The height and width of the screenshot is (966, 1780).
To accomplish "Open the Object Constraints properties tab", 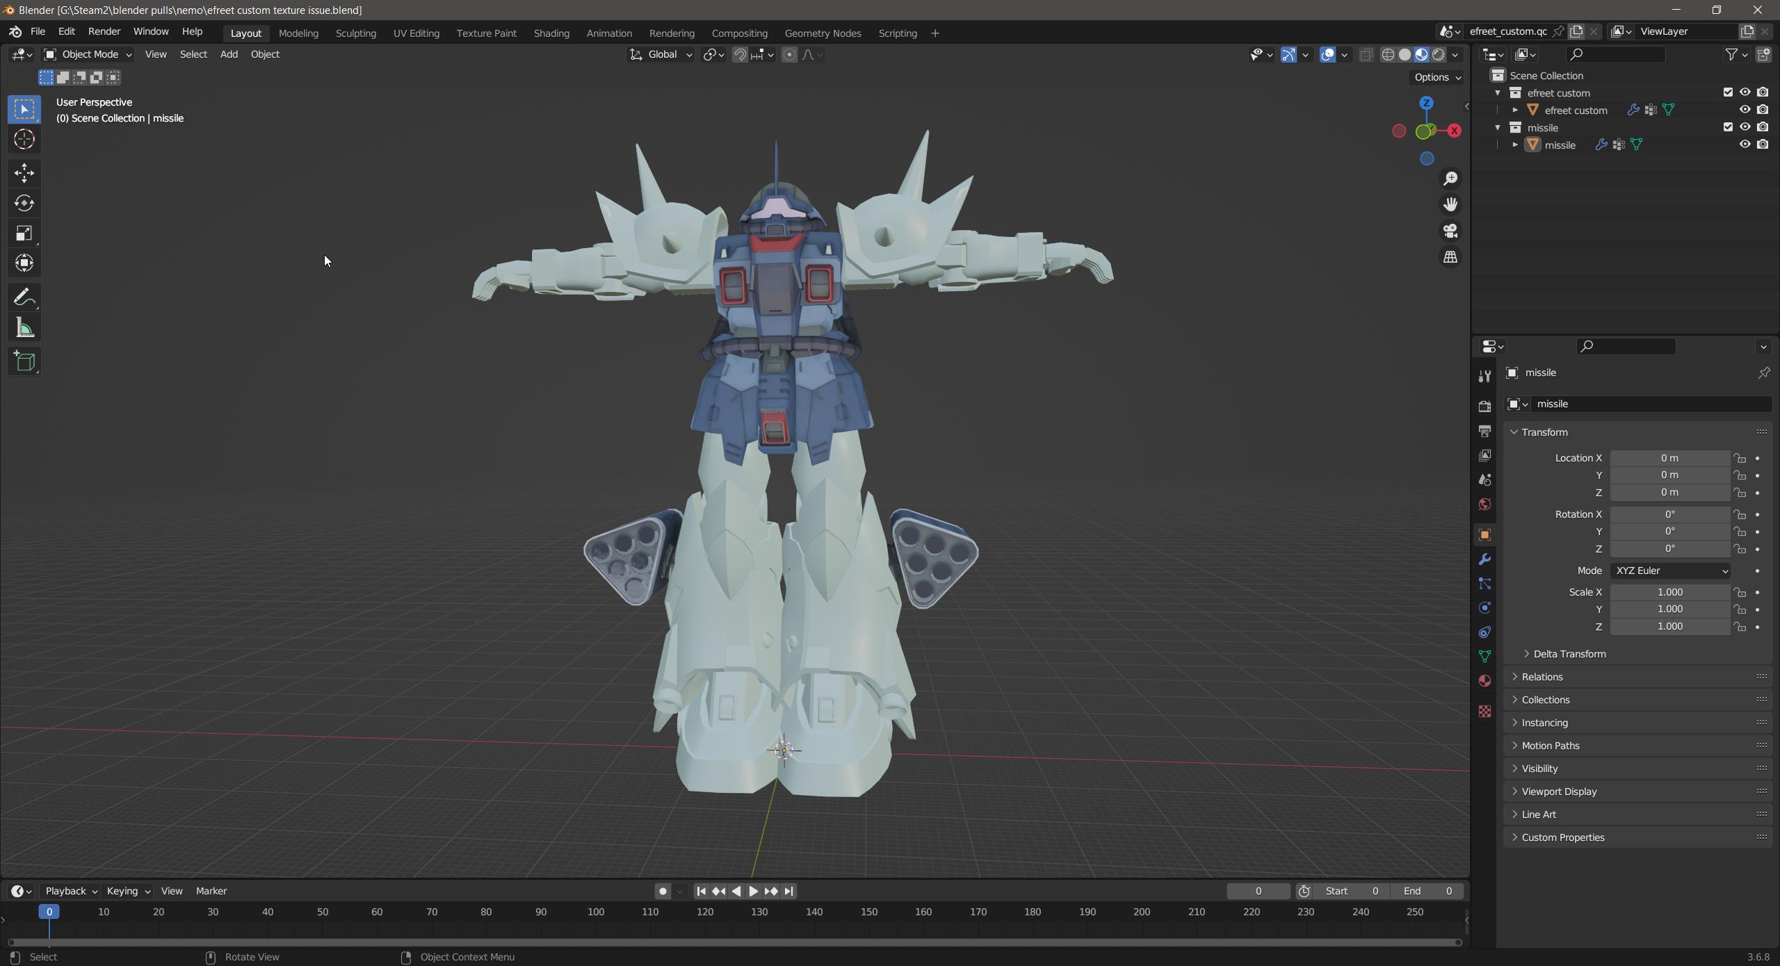I will pyautogui.click(x=1484, y=632).
